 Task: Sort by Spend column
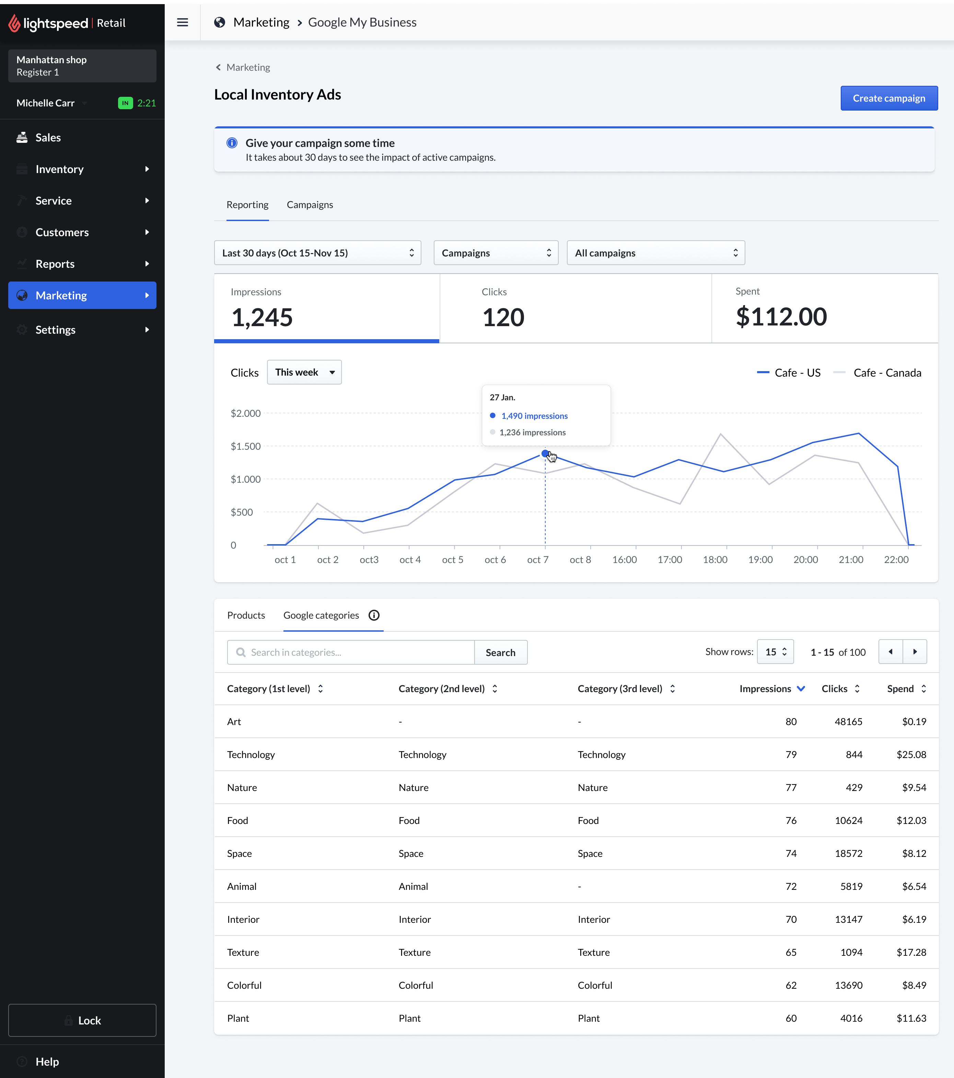[923, 689]
